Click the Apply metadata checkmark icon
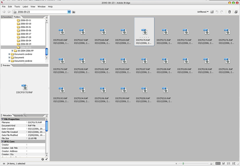The height and width of the screenshot is (166, 240). click(46, 159)
